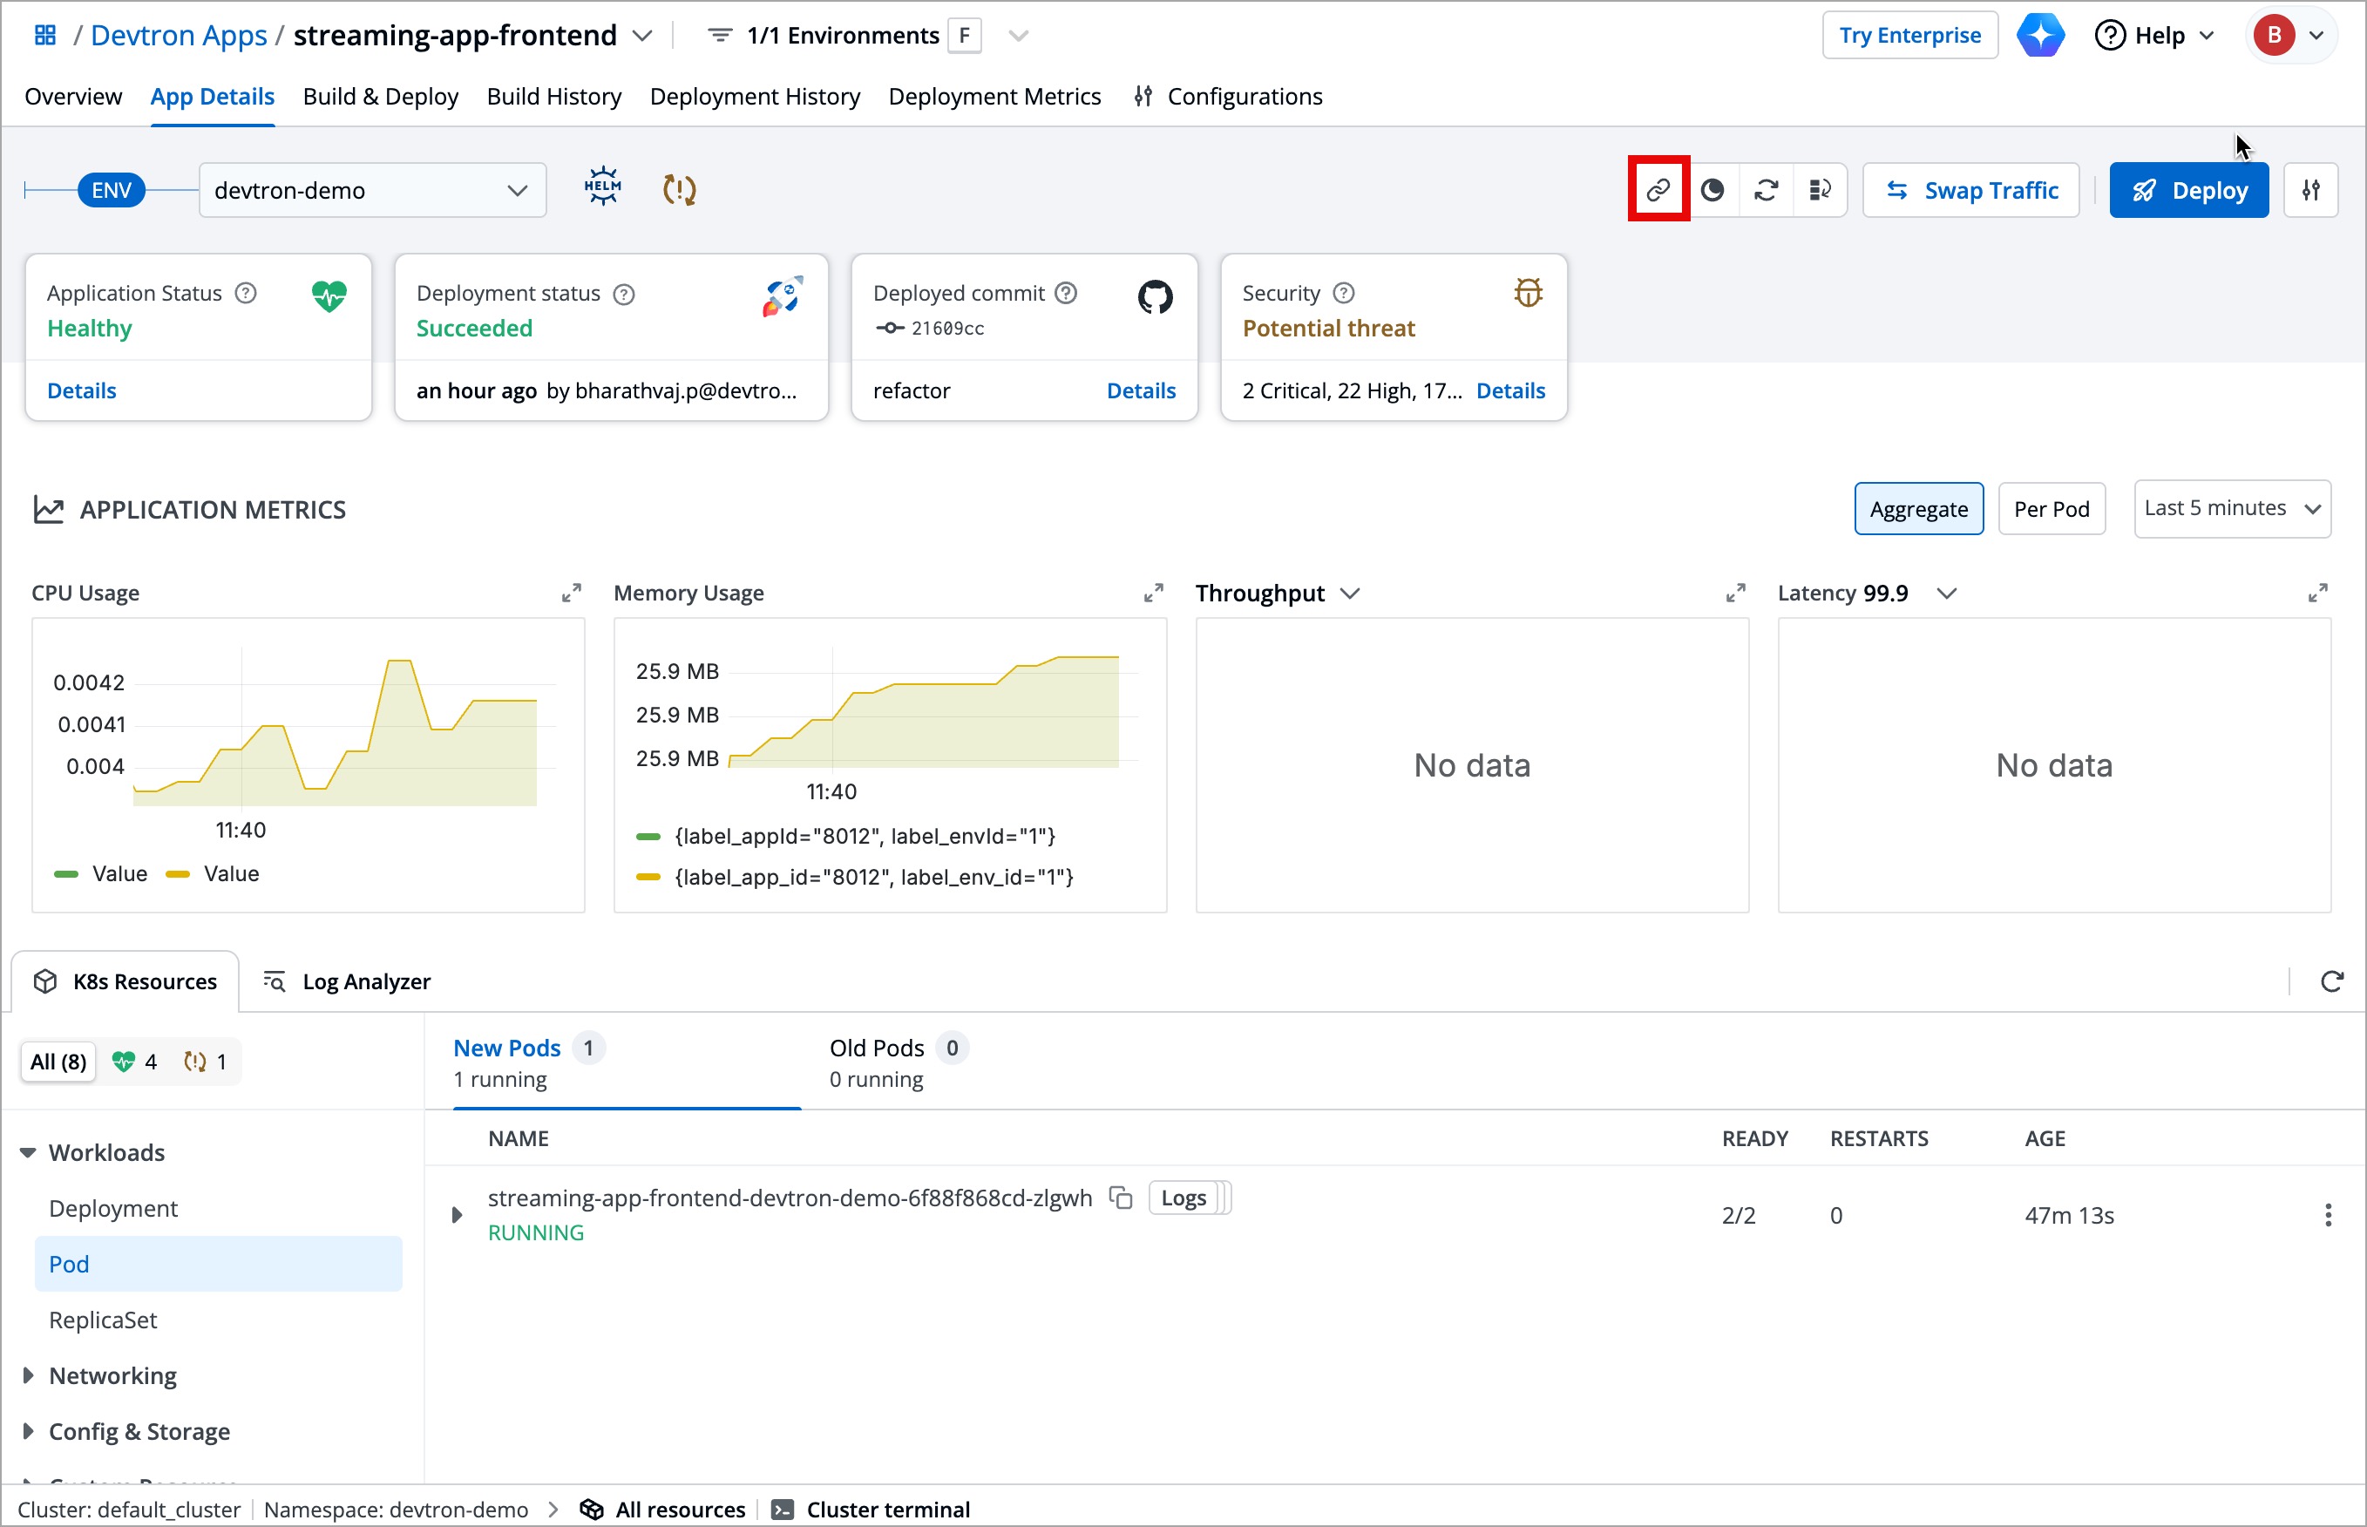This screenshot has width=2367, height=1527.
Task: Click the Helm chart icon
Action: [x=601, y=188]
